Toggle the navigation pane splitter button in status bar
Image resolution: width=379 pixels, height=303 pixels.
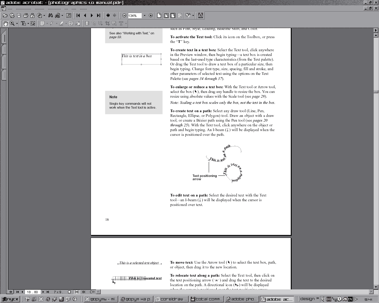point(11,292)
